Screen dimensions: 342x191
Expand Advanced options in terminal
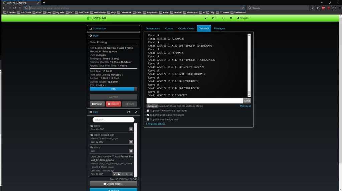pos(156,124)
